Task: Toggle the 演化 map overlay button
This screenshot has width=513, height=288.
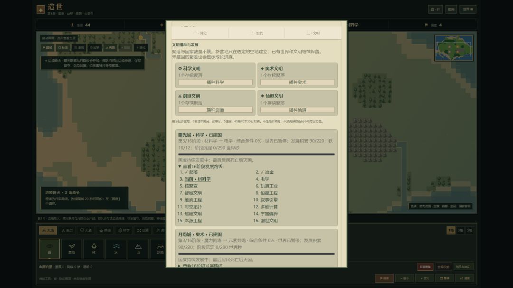Action: pos(141,48)
